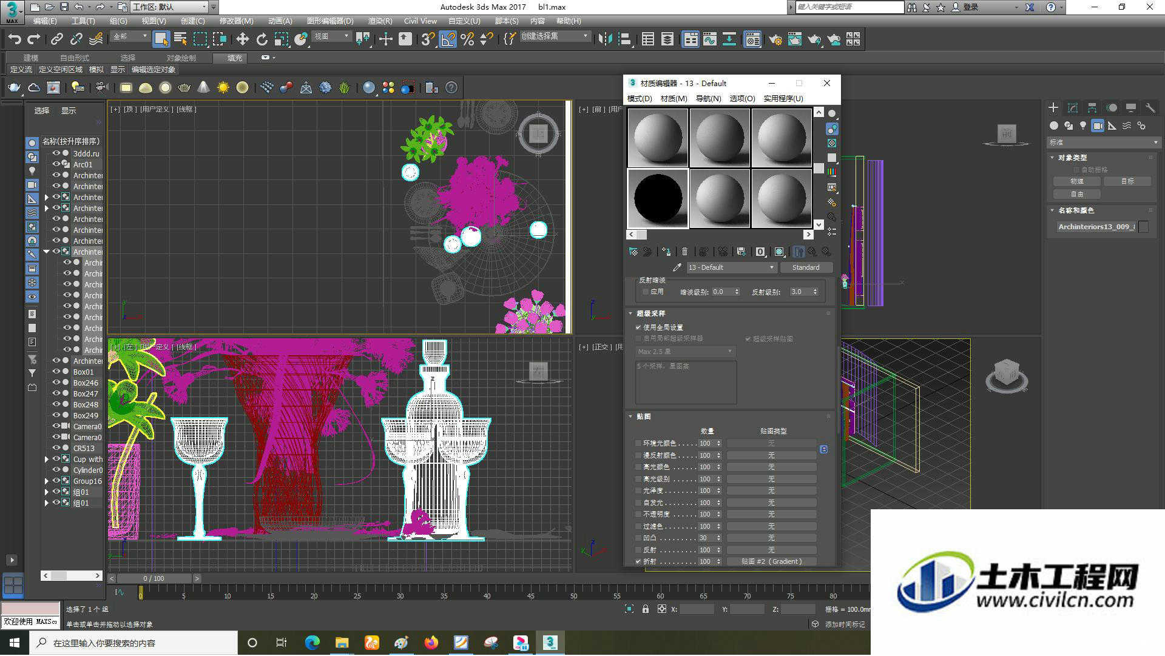
Task: Click the 自由 camera button
Action: (x=1077, y=195)
